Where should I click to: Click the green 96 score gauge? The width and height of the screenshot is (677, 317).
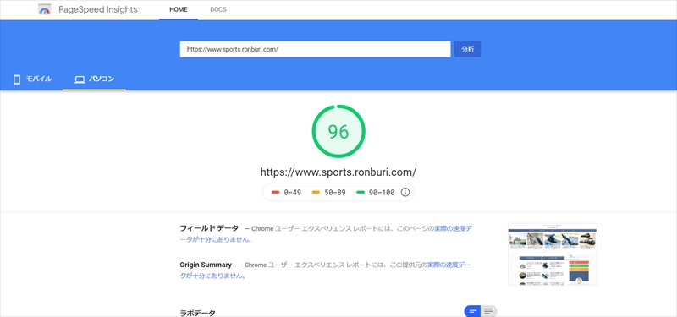pos(338,131)
